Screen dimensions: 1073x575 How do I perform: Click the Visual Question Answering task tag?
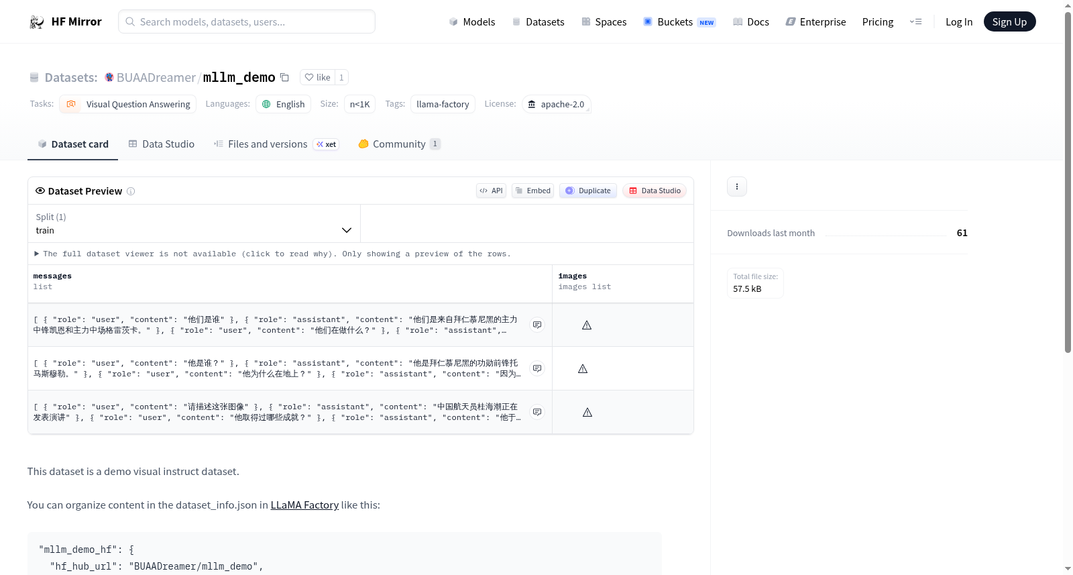point(127,104)
